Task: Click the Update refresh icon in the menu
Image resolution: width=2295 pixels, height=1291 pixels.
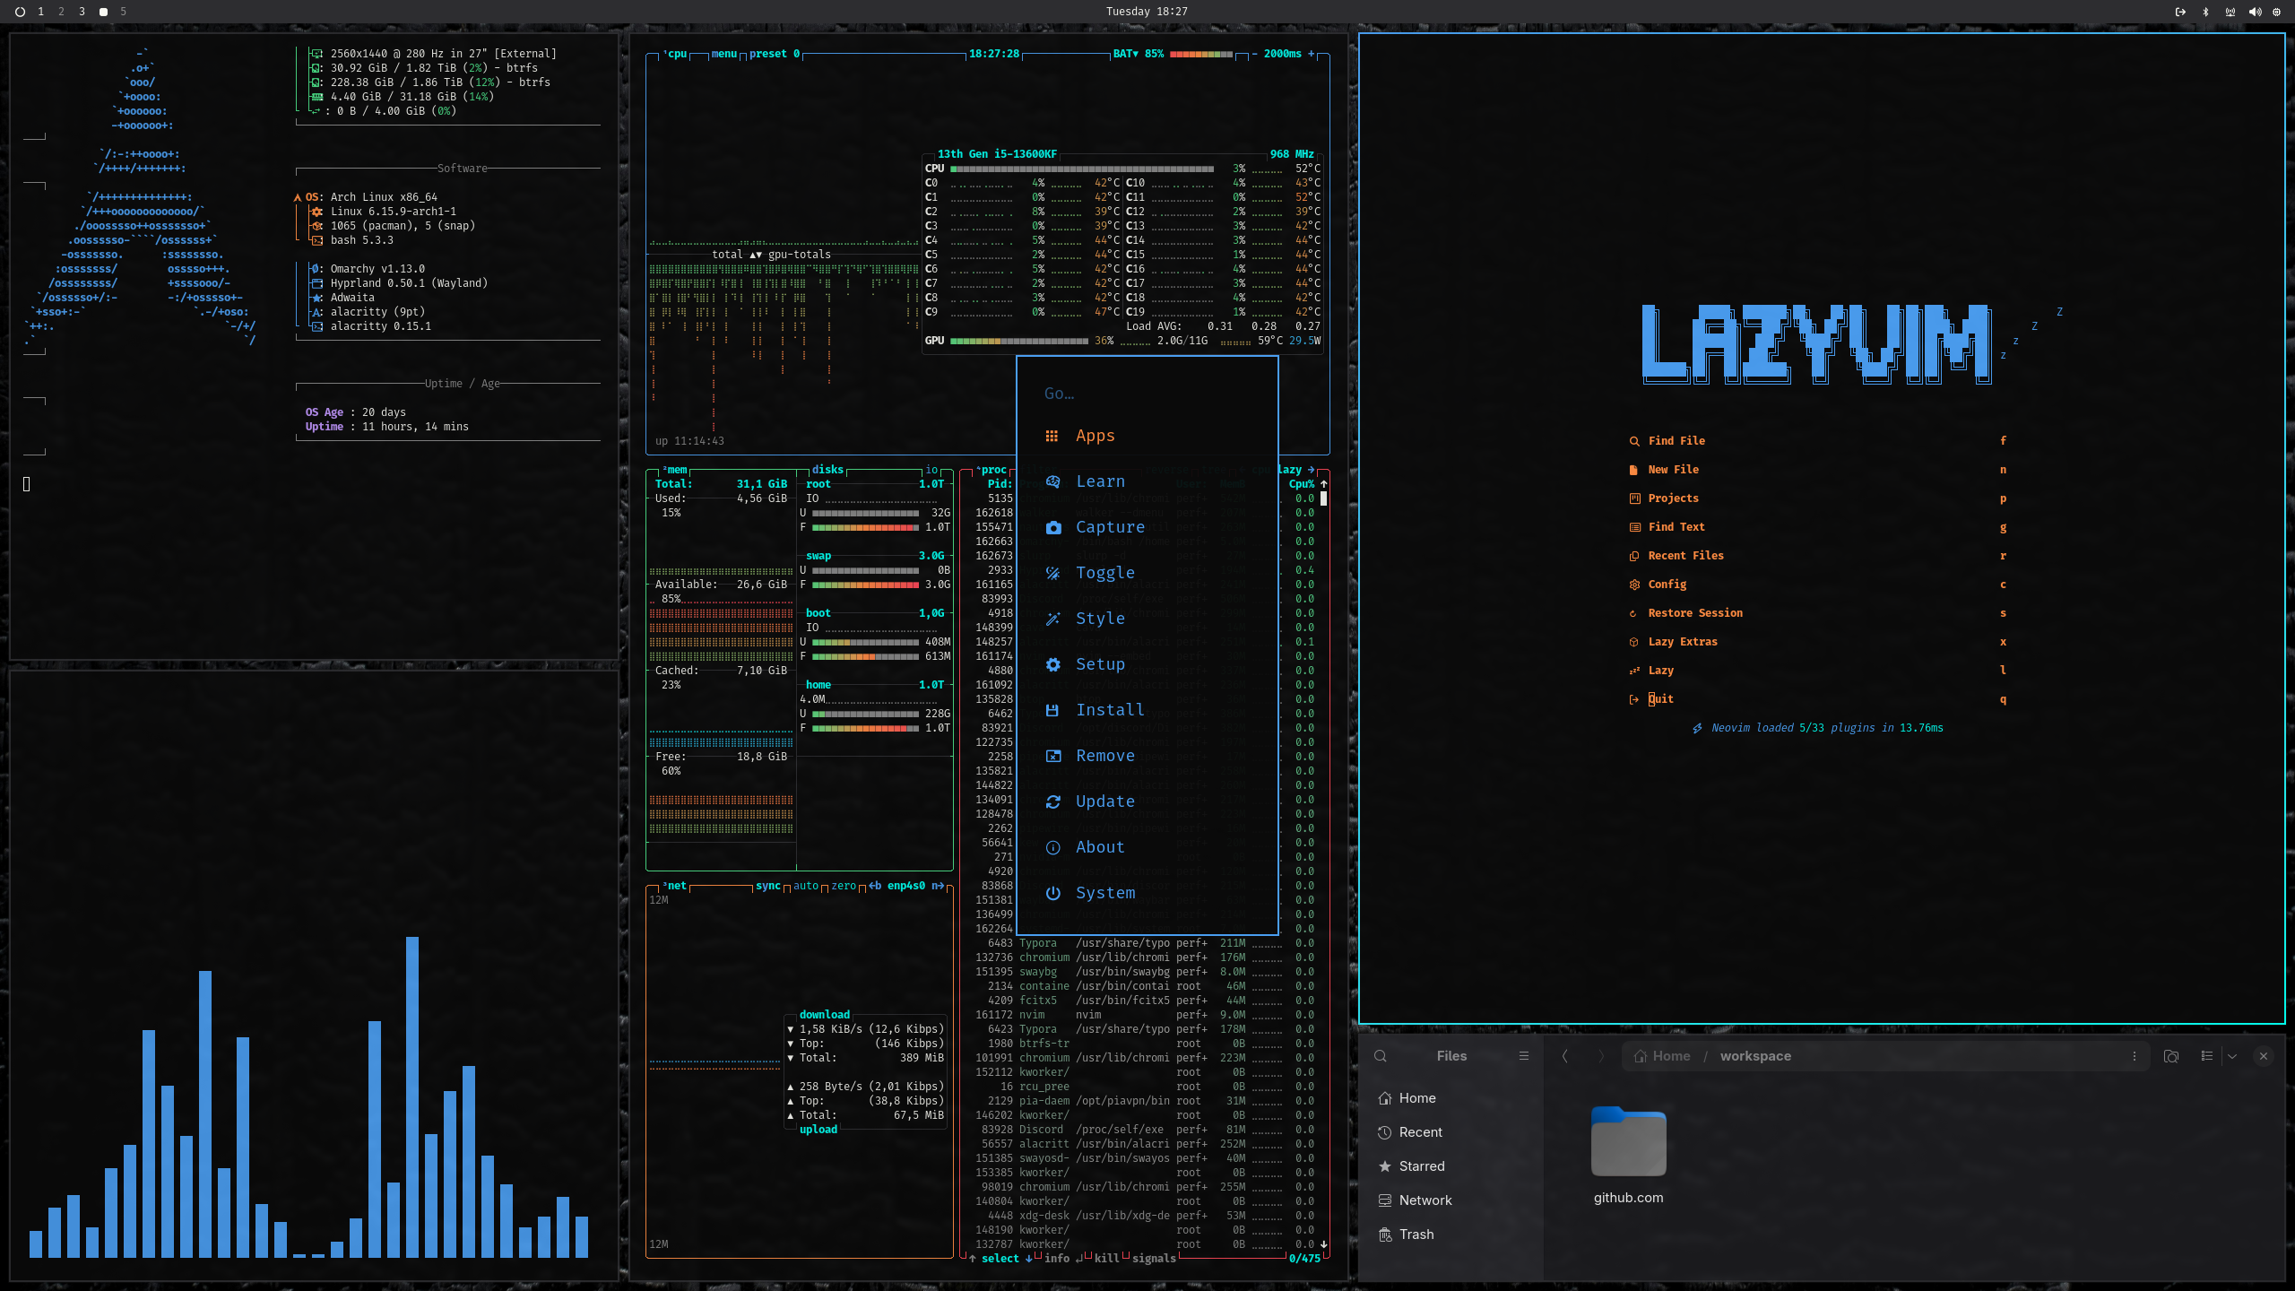Action: 1053,802
